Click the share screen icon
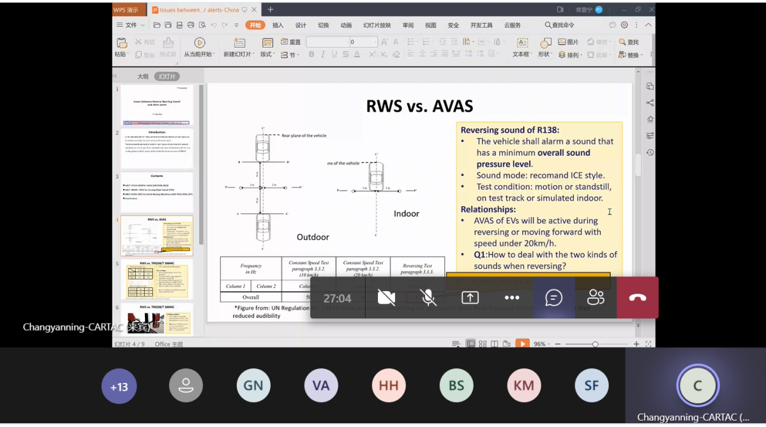Viewport: 766px width, 427px height. pos(470,297)
